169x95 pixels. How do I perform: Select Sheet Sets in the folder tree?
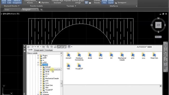coord(49,85)
